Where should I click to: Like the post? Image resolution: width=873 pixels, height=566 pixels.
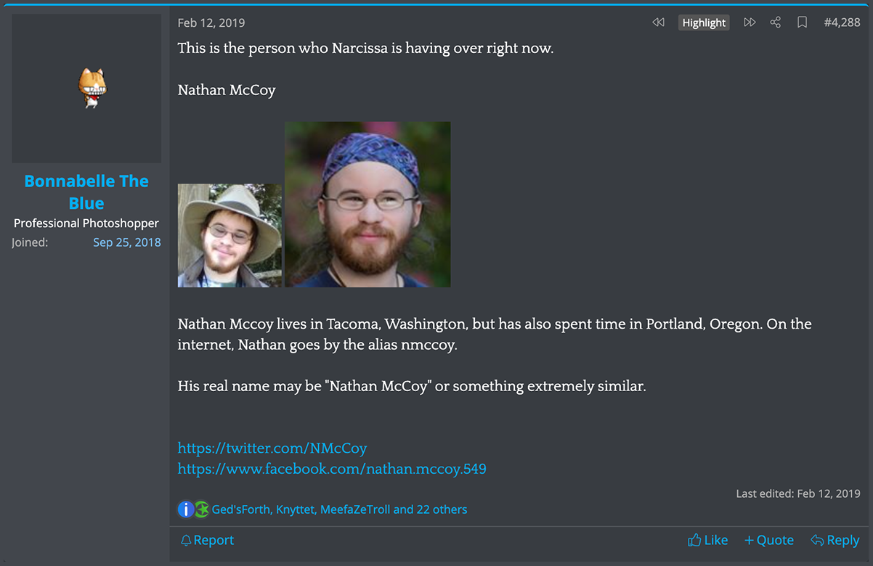click(707, 540)
